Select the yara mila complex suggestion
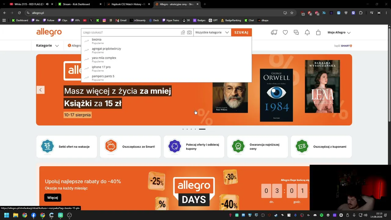The image size is (391, 220). pos(166,59)
